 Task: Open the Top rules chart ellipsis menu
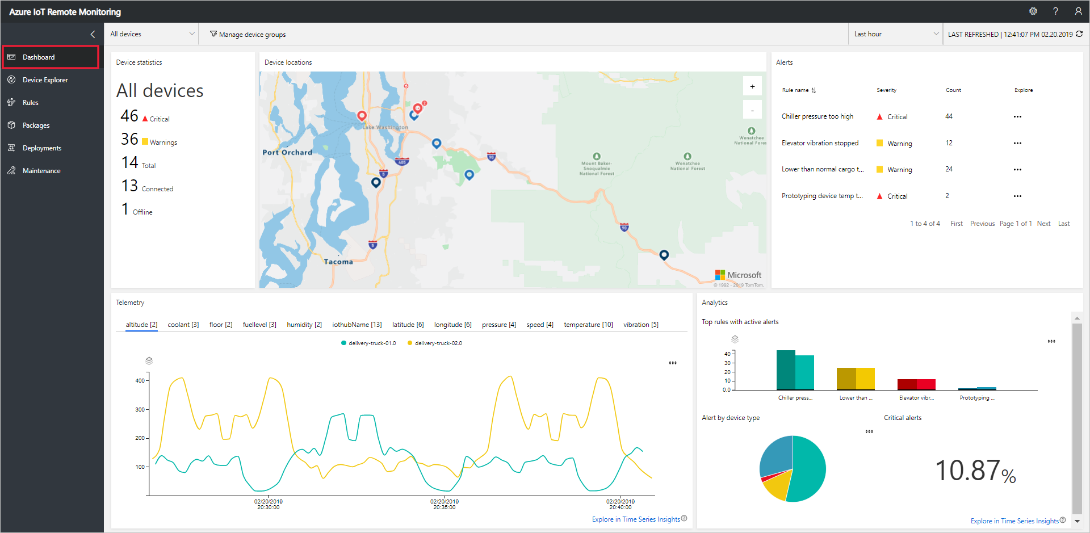tap(1051, 341)
